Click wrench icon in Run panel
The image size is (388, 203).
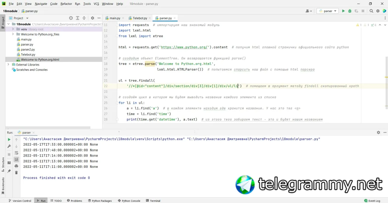(9, 146)
